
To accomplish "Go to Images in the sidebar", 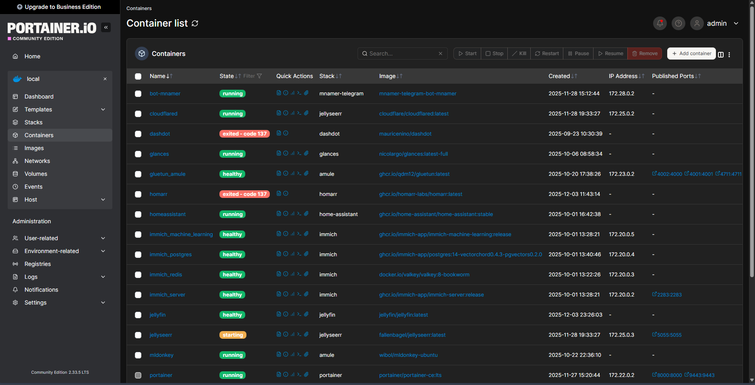I will [34, 148].
